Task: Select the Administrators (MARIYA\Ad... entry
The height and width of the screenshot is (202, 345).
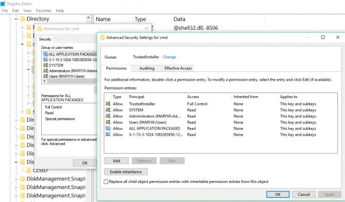Action: 220,116
